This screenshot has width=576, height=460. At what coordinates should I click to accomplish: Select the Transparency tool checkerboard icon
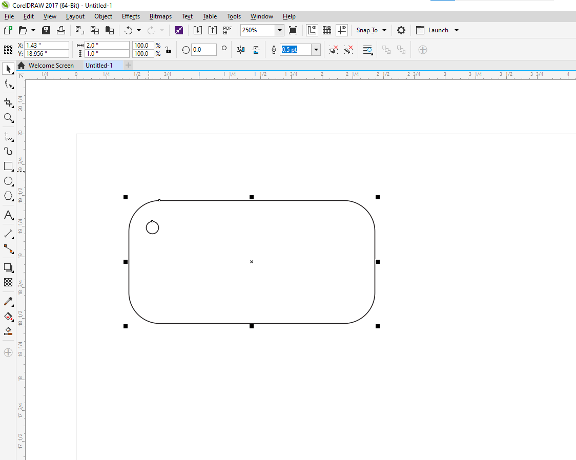[x=8, y=282]
